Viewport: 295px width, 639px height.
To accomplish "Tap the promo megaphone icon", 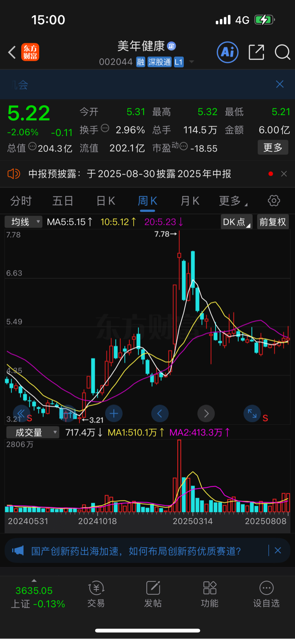I will pos(18,551).
